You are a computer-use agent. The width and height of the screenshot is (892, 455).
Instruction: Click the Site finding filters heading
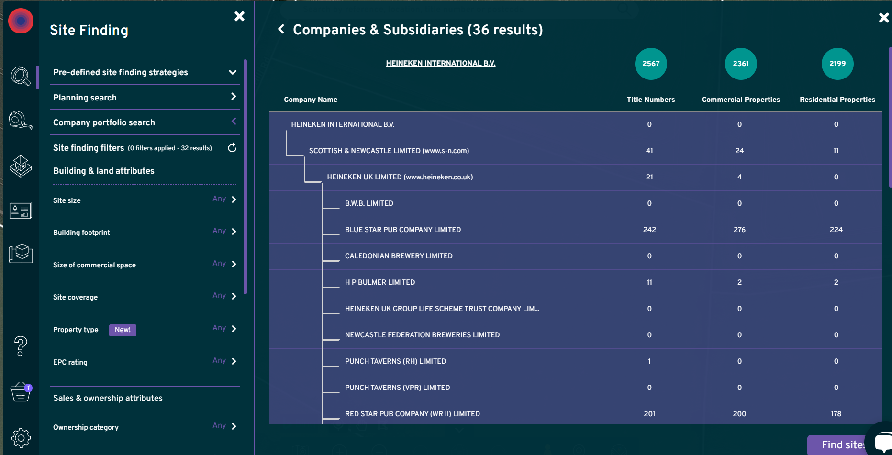click(89, 148)
